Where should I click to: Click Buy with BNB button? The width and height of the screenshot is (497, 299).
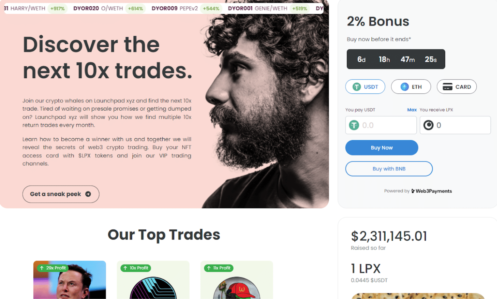(389, 169)
